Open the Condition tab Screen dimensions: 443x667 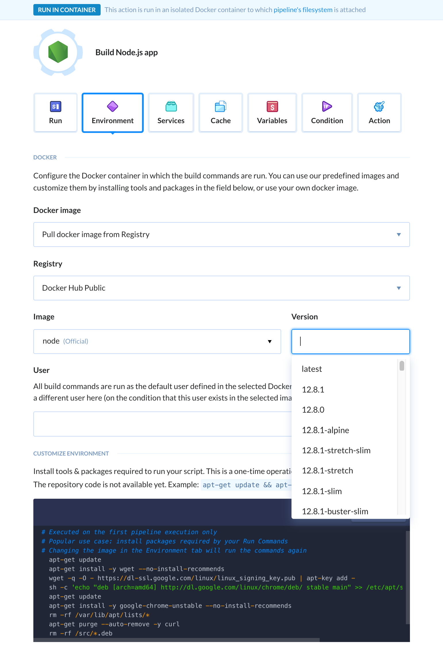[x=327, y=113]
